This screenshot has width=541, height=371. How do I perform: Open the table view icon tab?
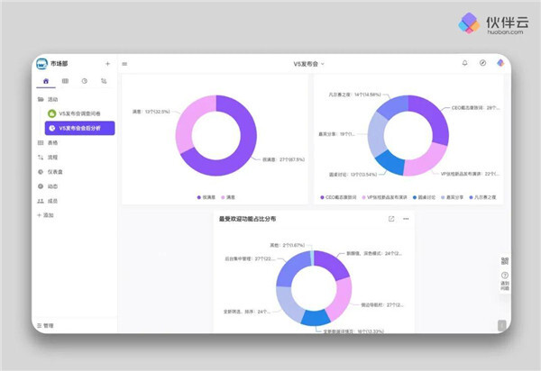(65, 81)
